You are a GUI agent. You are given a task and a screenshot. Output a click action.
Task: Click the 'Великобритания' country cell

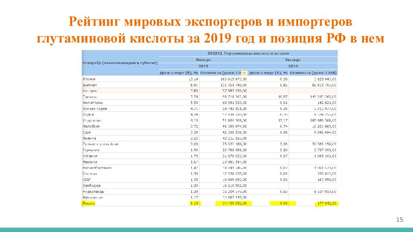coord(97,168)
